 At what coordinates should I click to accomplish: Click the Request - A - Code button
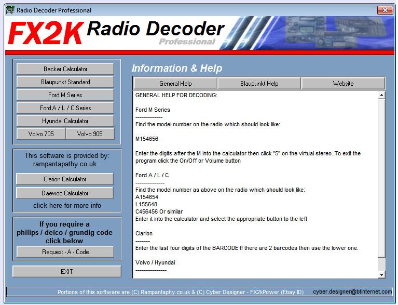pyautogui.click(x=65, y=251)
